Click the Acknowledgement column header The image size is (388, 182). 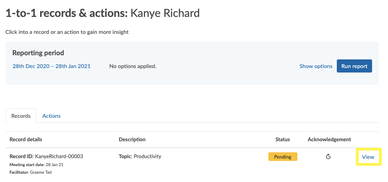329,140
